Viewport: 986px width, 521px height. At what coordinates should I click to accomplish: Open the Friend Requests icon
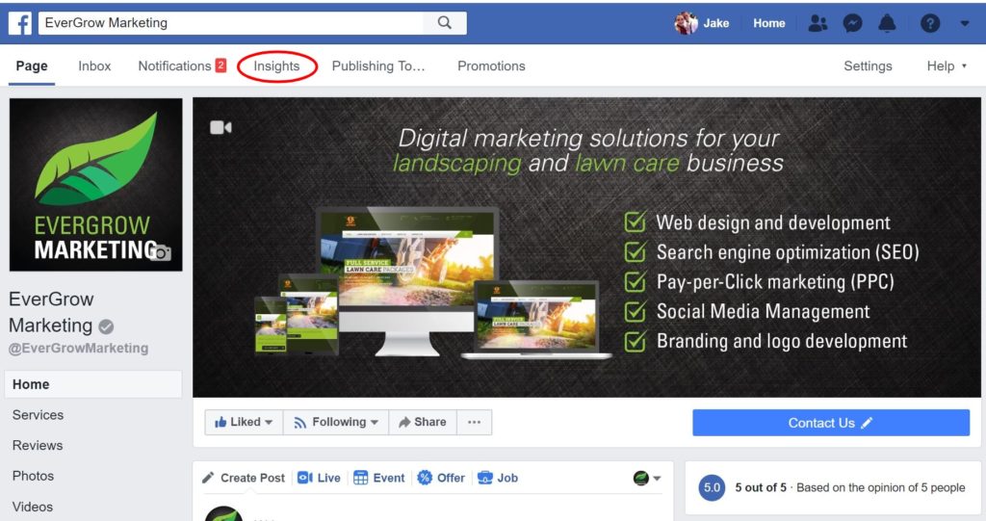(x=817, y=23)
